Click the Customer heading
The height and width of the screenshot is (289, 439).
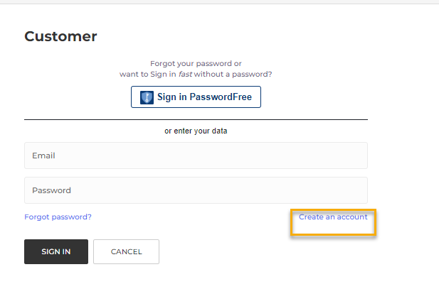point(60,36)
